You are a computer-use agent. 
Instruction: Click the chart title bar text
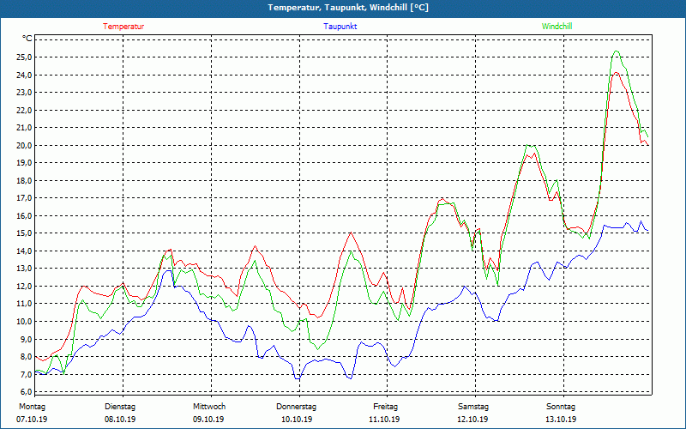coord(348,8)
